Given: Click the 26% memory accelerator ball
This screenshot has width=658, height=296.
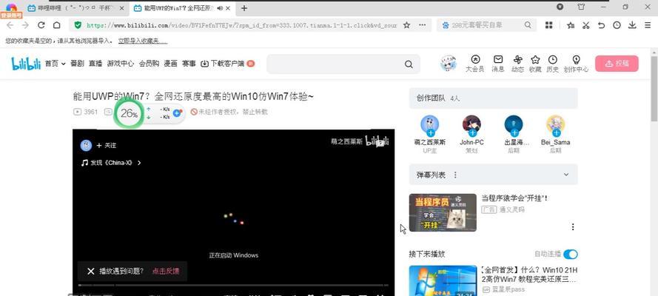Looking at the screenshot, I should 128,113.
